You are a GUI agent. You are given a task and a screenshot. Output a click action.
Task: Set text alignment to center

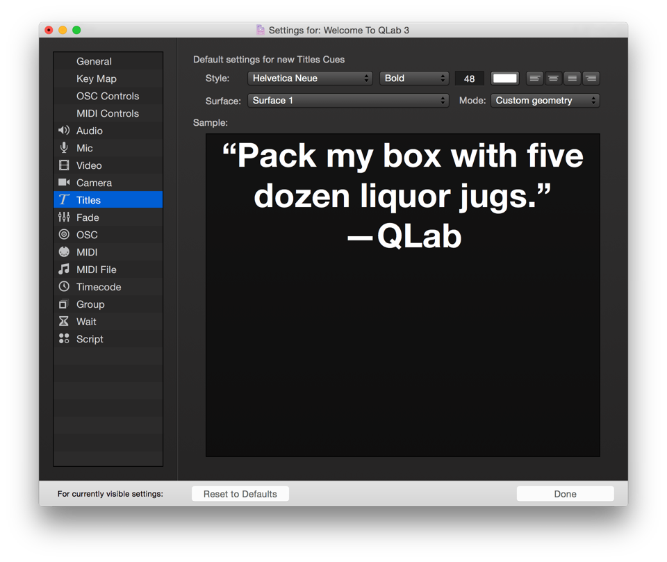tap(553, 78)
